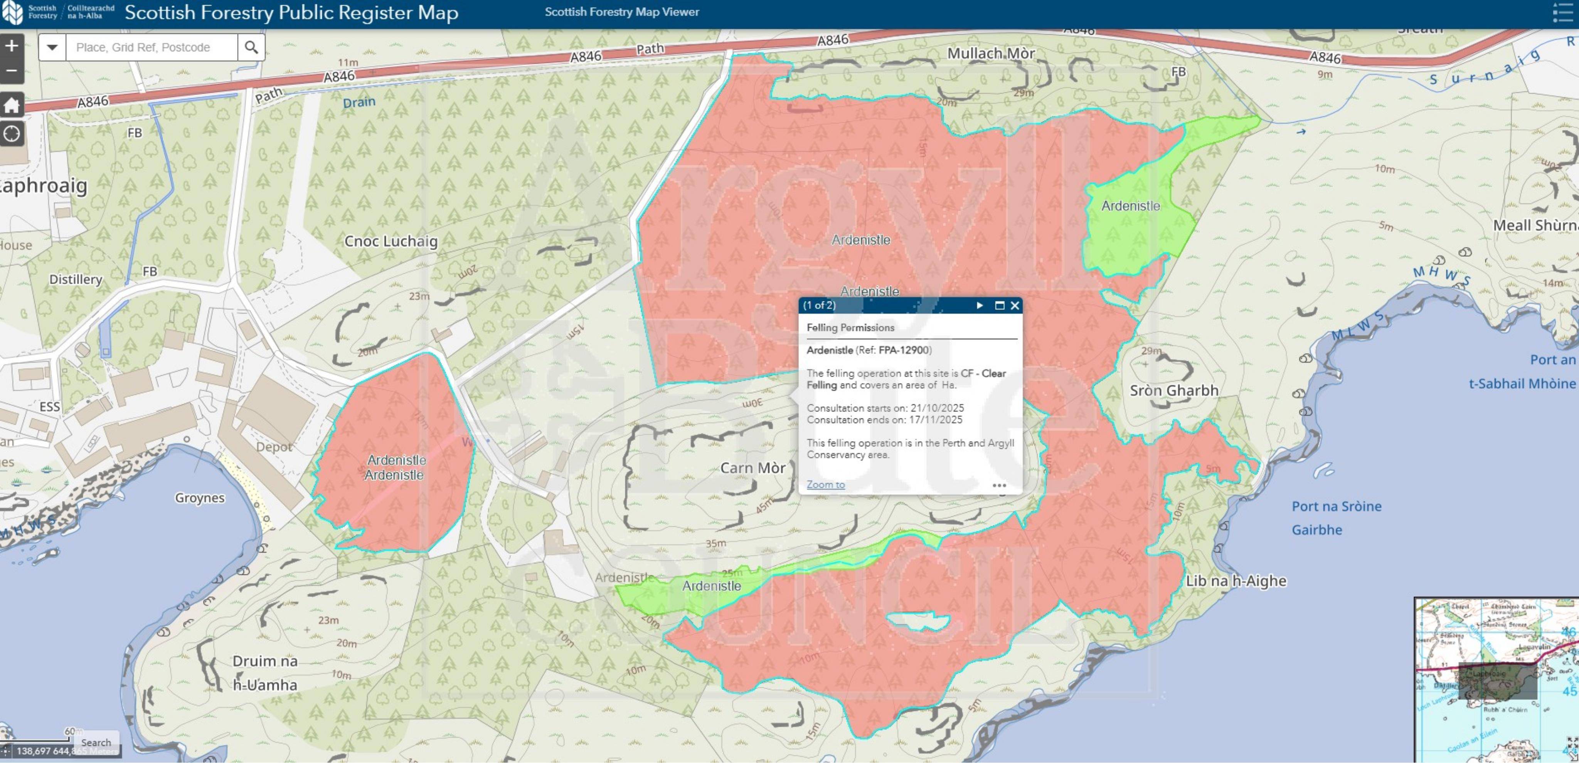Open the layer list menu icon in the header
This screenshot has width=1579, height=763.
1562,13
